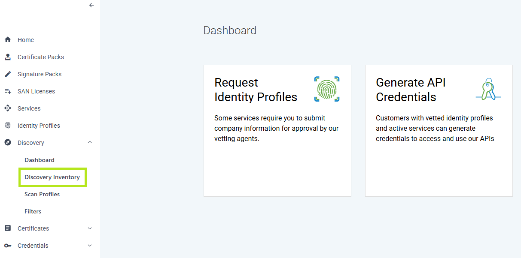Click the Services icon in sidebar
This screenshot has height=258, width=521.
pyautogui.click(x=7, y=108)
